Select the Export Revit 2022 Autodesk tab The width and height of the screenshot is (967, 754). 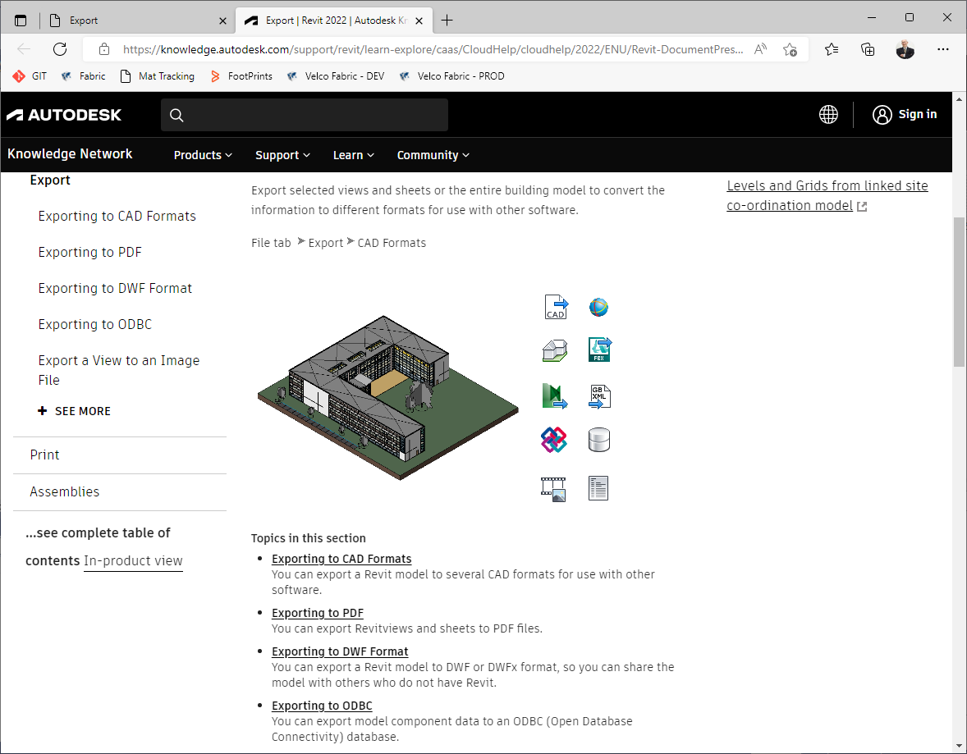coord(333,21)
